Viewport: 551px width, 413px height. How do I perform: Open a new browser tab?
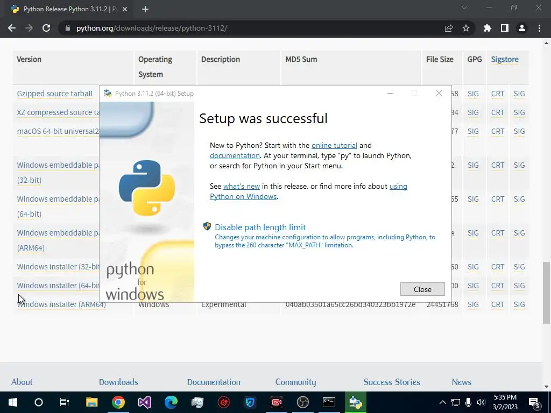pyautogui.click(x=145, y=9)
